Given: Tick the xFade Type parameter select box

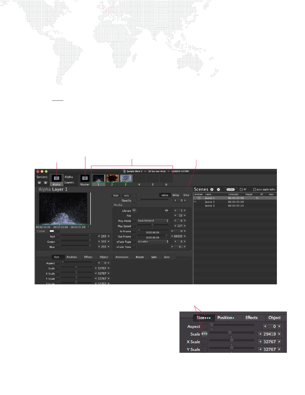Looking at the screenshot, I should click(134, 242).
